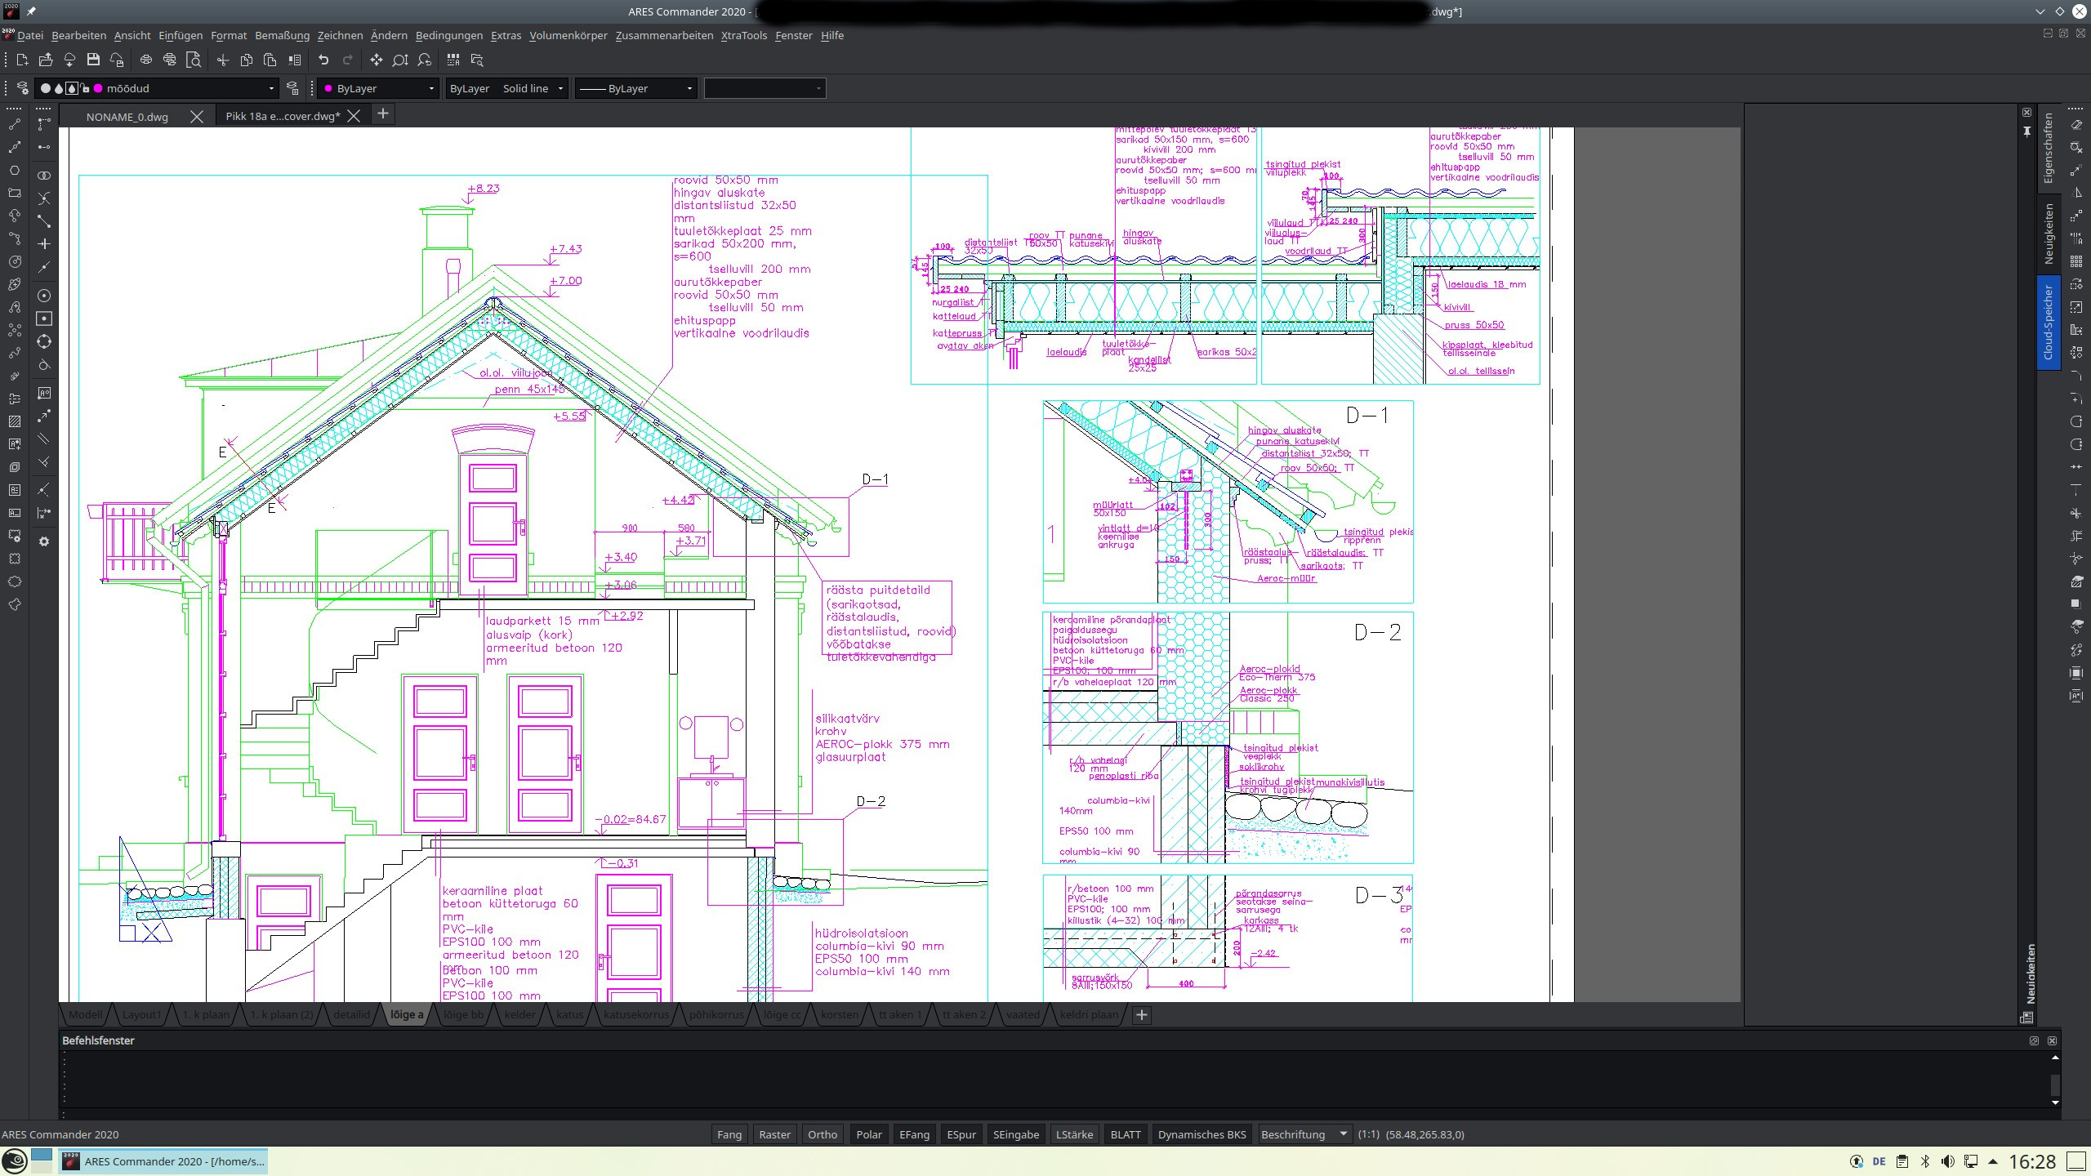Open the Bemaßung menu
Screen dimensions: 2091x1176
coord(282,35)
